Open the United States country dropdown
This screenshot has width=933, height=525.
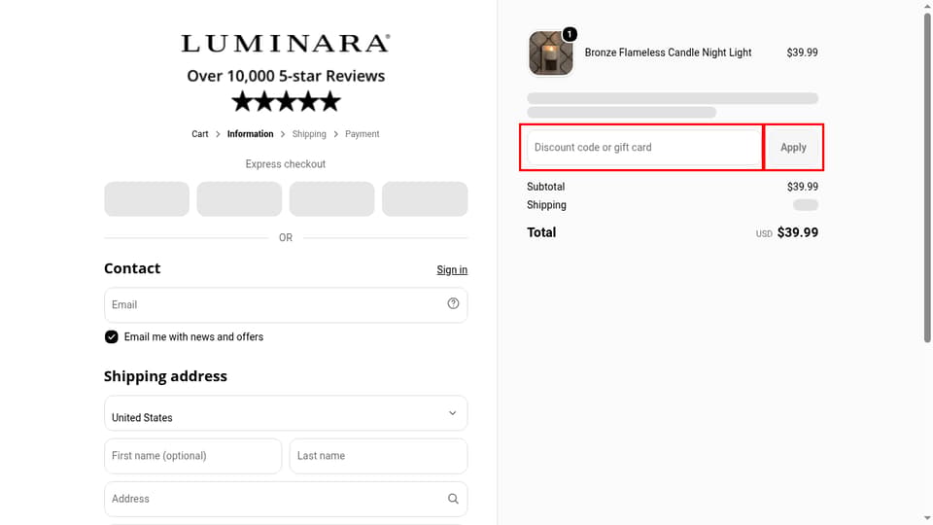(286, 413)
